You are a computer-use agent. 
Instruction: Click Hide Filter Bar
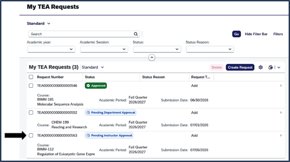256,34
